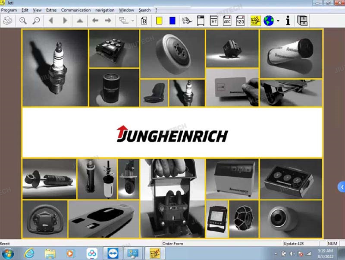Click the zoom out magnifier icon
Screen dimensions: 345x260
pos(36,20)
